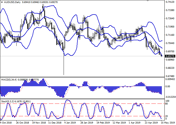Click the Stoch(5,3,3) indicator label

[8, 101]
